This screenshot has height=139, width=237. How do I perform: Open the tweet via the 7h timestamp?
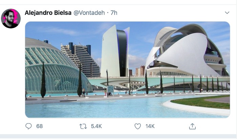click(x=114, y=13)
